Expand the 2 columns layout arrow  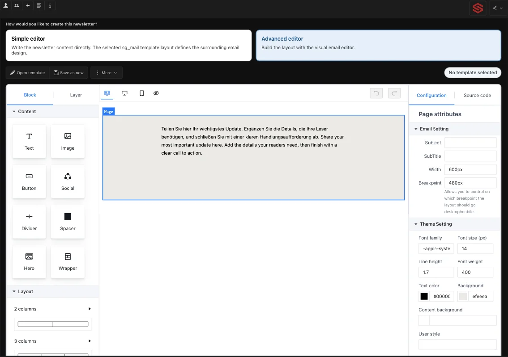90,309
